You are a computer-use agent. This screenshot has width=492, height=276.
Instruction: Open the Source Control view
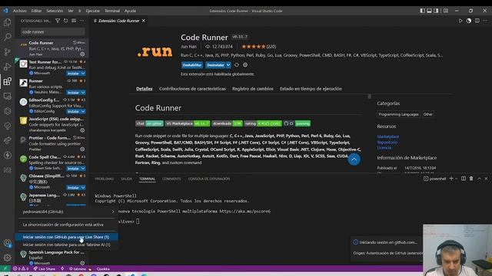click(7, 52)
